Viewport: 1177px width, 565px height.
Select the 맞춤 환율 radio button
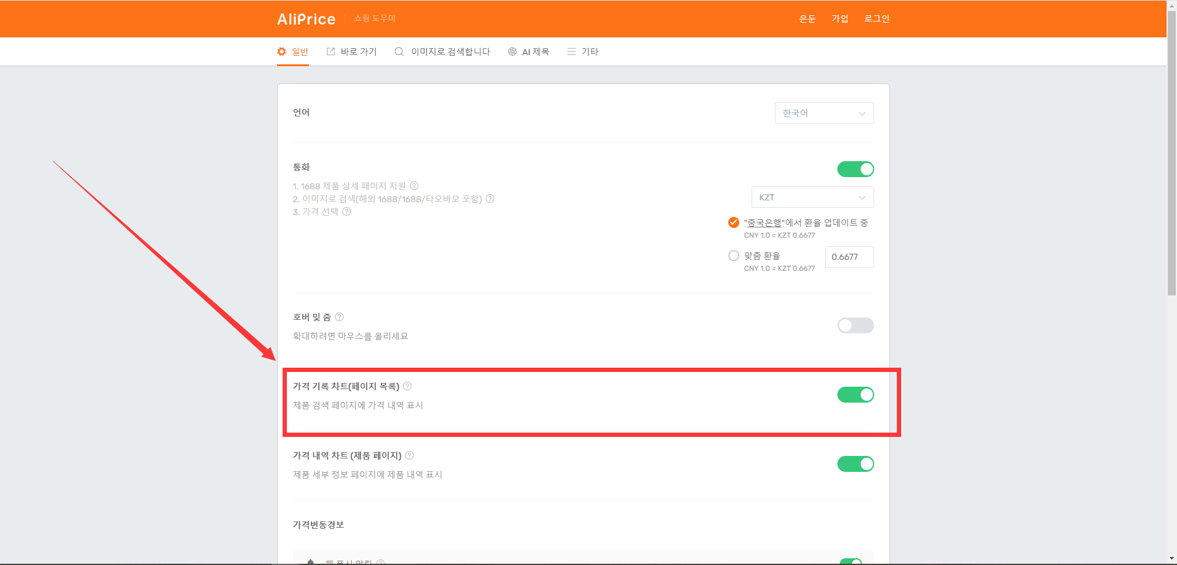(x=734, y=256)
